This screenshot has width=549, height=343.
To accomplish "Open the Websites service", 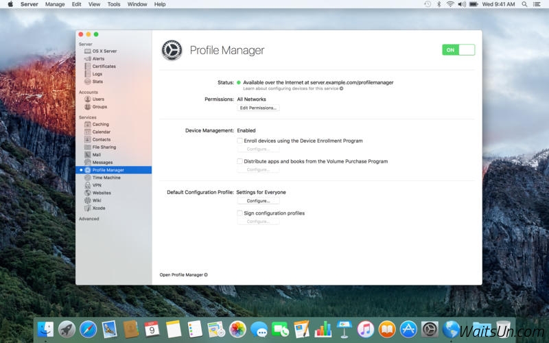I will [x=97, y=193].
